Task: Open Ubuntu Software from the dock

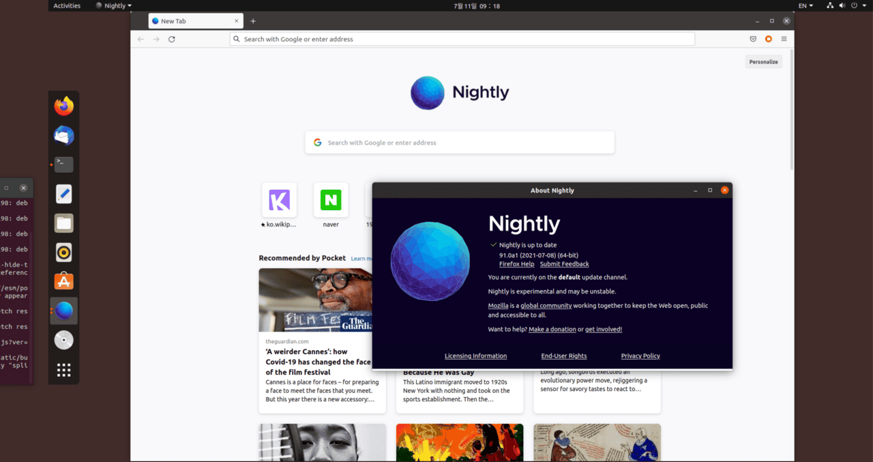Action: 64,281
